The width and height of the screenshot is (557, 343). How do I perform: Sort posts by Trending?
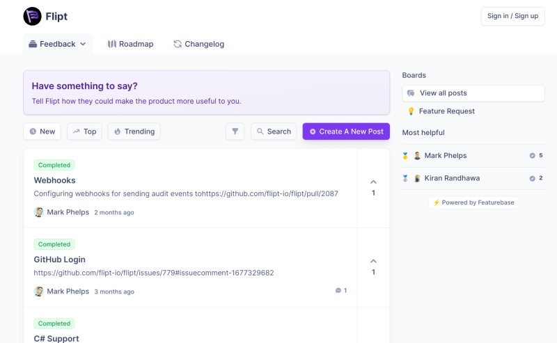click(x=134, y=131)
